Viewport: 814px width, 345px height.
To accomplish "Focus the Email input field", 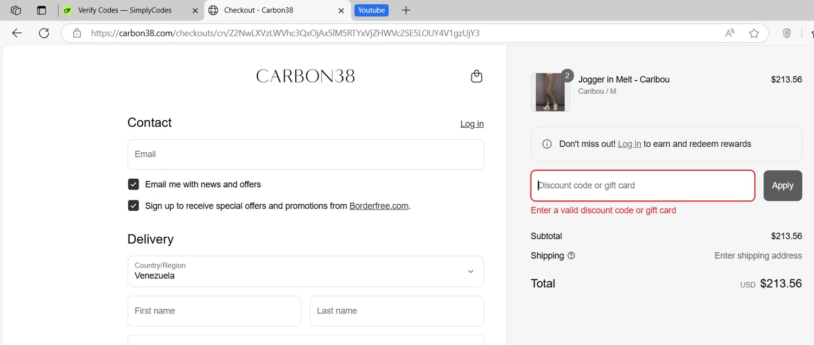I will pos(306,154).
